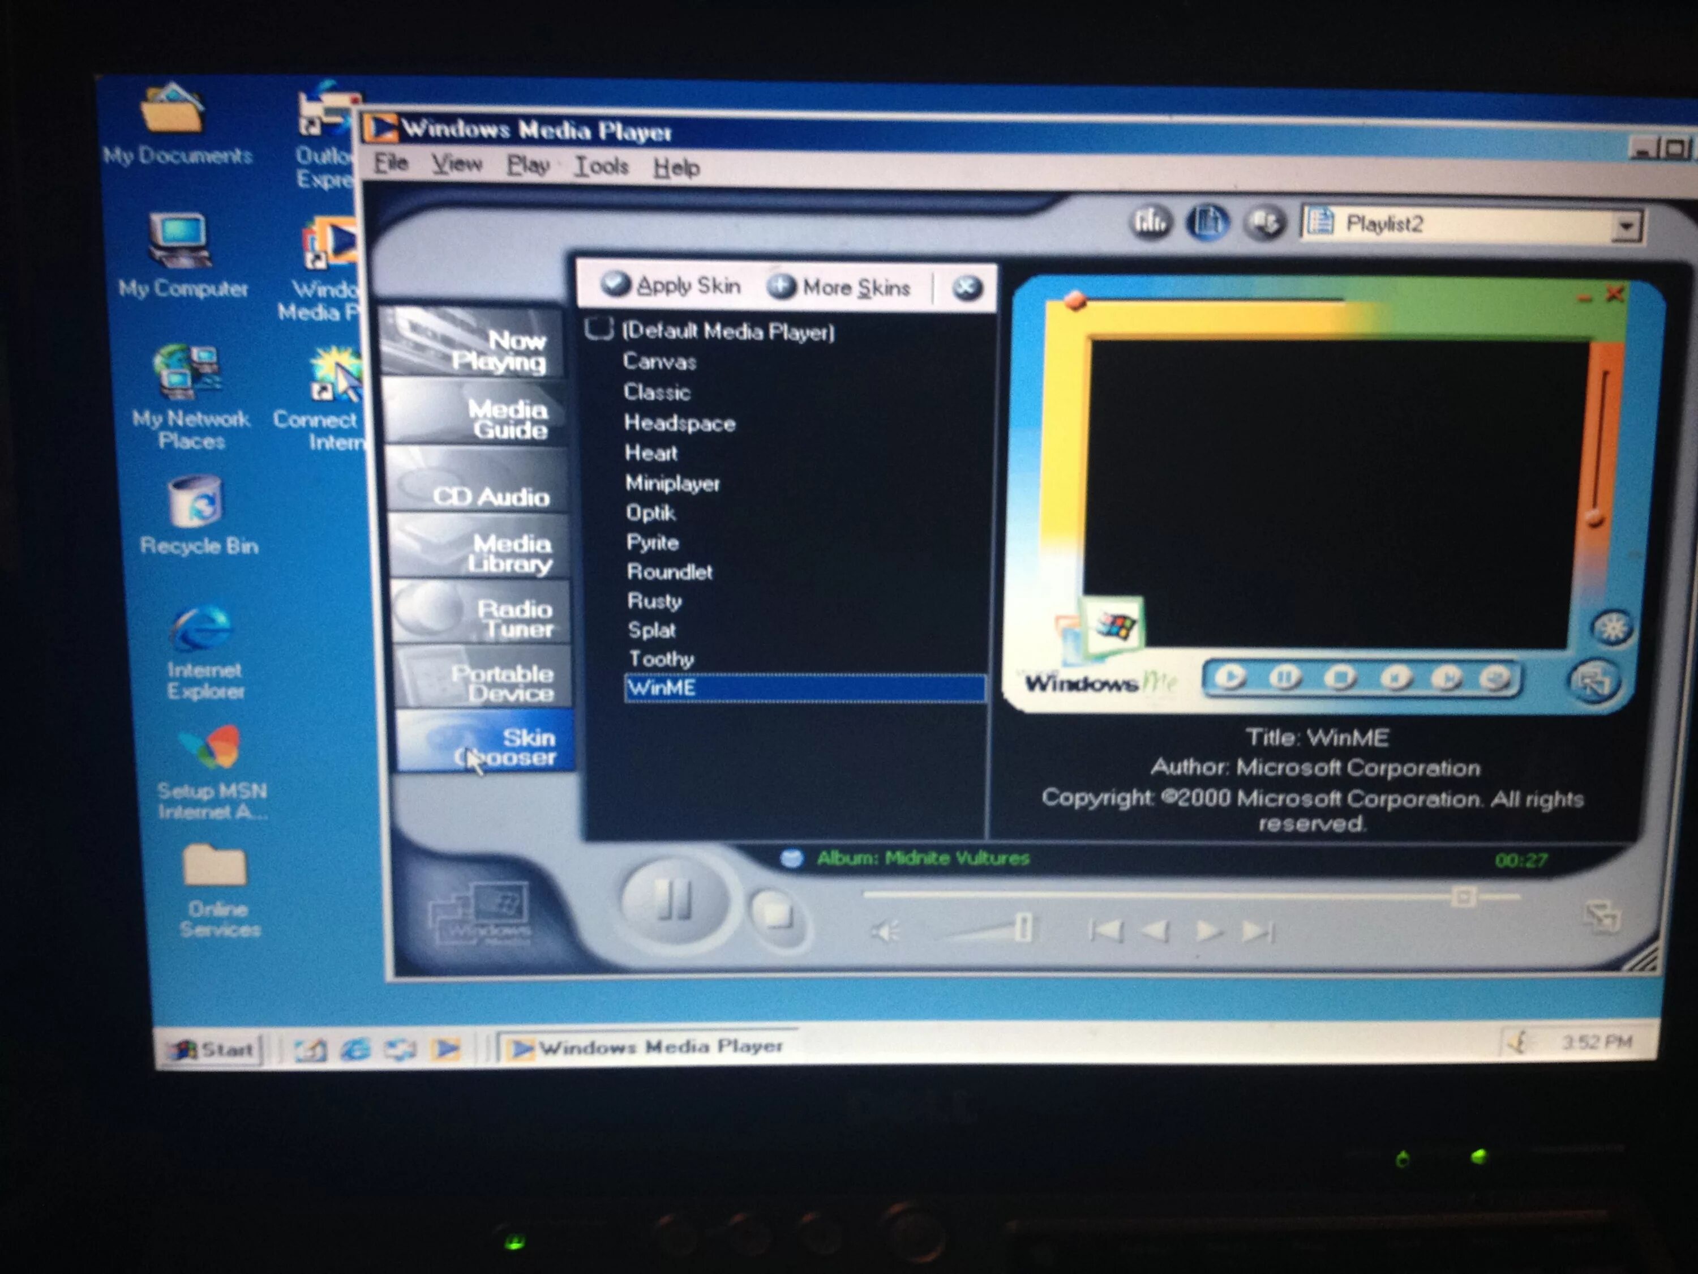1698x1274 pixels.
Task: Select the Canvas skin
Action: [659, 361]
